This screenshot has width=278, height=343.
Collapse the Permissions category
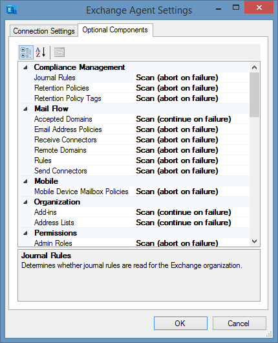[26, 233]
